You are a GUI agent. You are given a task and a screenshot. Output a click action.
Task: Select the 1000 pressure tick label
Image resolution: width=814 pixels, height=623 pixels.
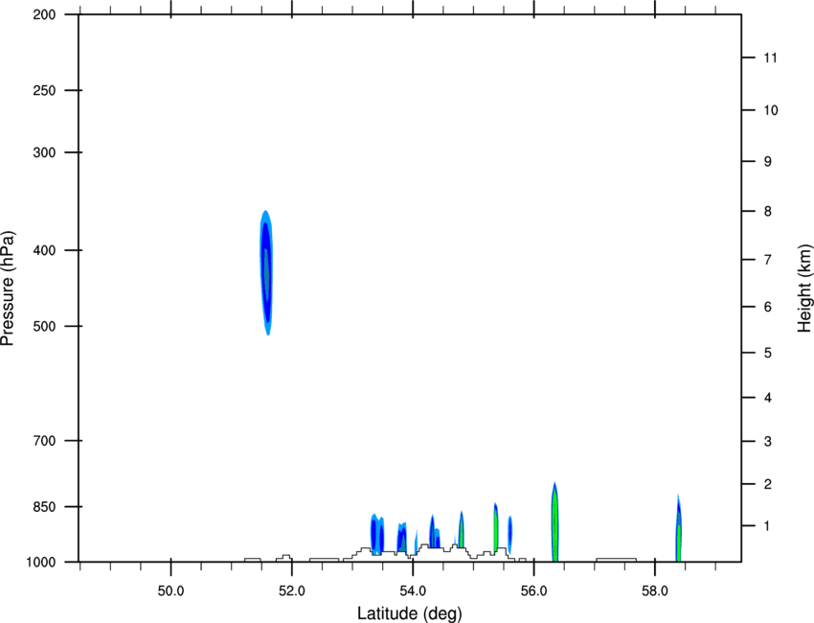(x=40, y=563)
